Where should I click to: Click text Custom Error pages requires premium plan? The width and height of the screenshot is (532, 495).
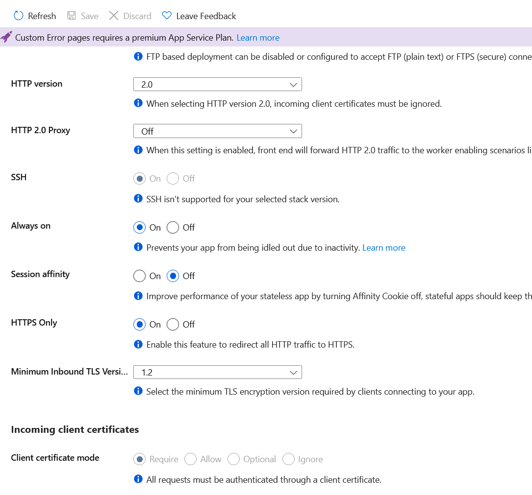click(124, 38)
